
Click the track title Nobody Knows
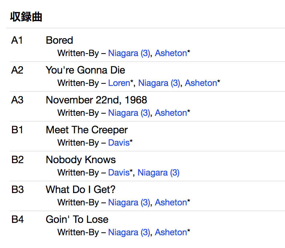pyautogui.click(x=81, y=160)
